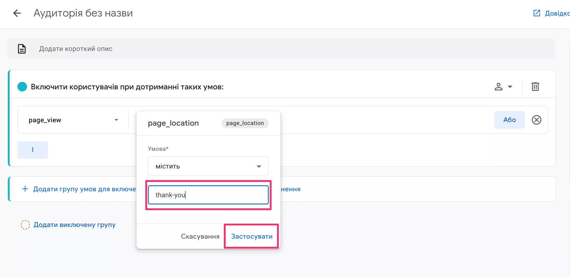Screen dimensions: 570x277
Task: Click the person scope icon
Action: [498, 87]
